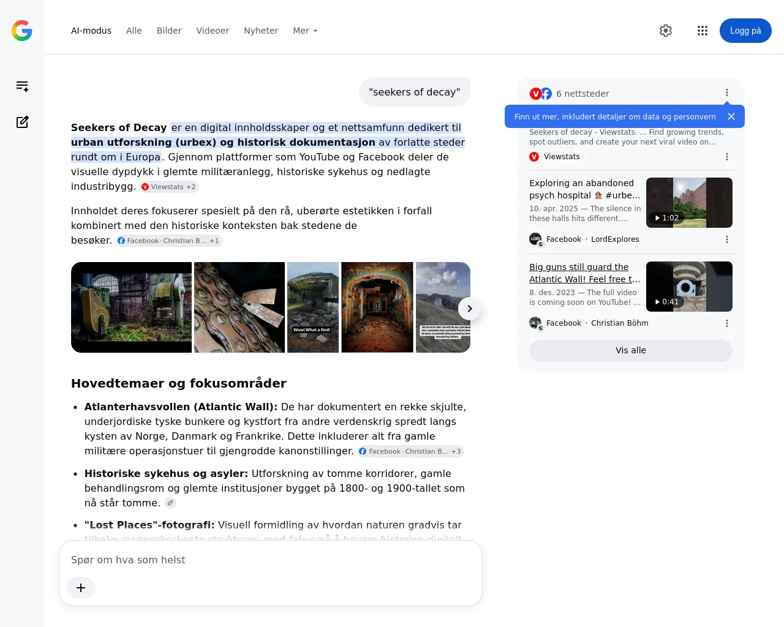
Task: Show next images with carousel arrow
Action: point(470,309)
